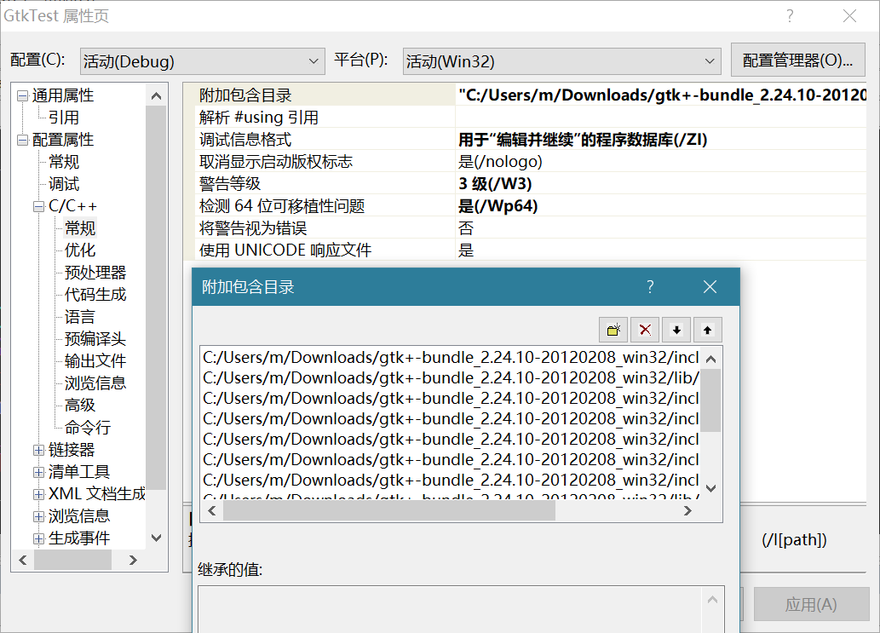
Task: Collapse the C/C++ tree node
Action: click(x=38, y=206)
